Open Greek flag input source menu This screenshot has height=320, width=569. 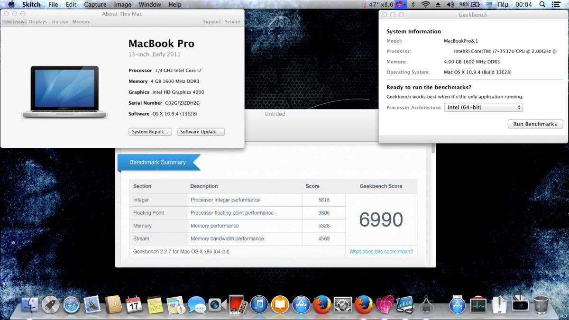(x=489, y=4)
